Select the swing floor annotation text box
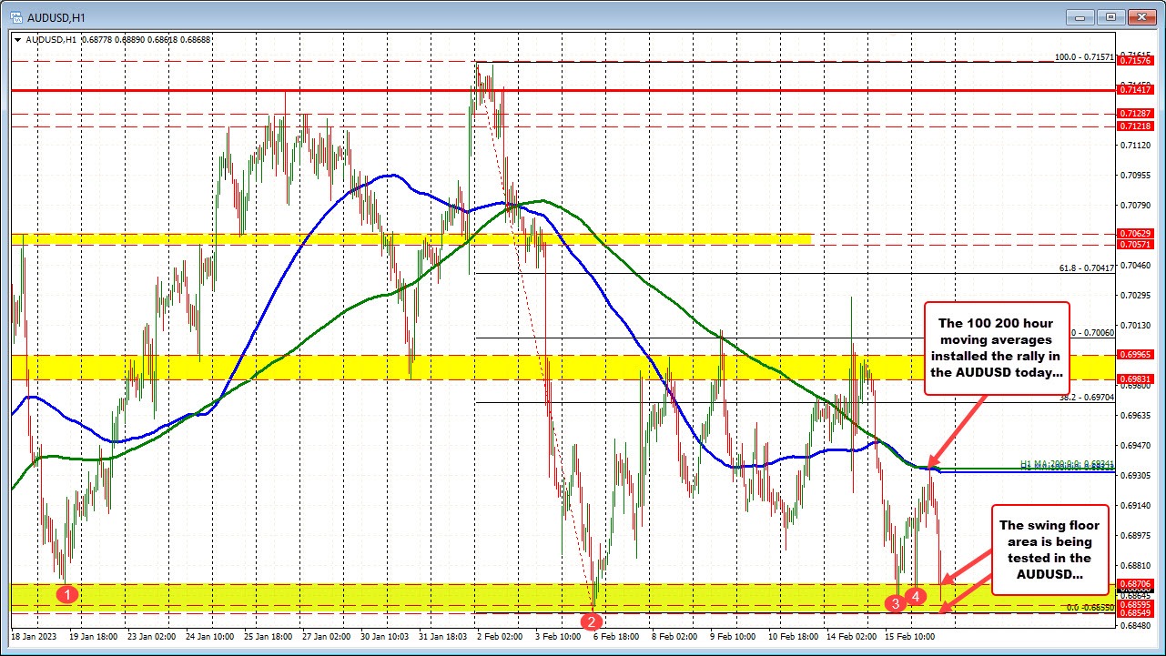 point(1049,550)
